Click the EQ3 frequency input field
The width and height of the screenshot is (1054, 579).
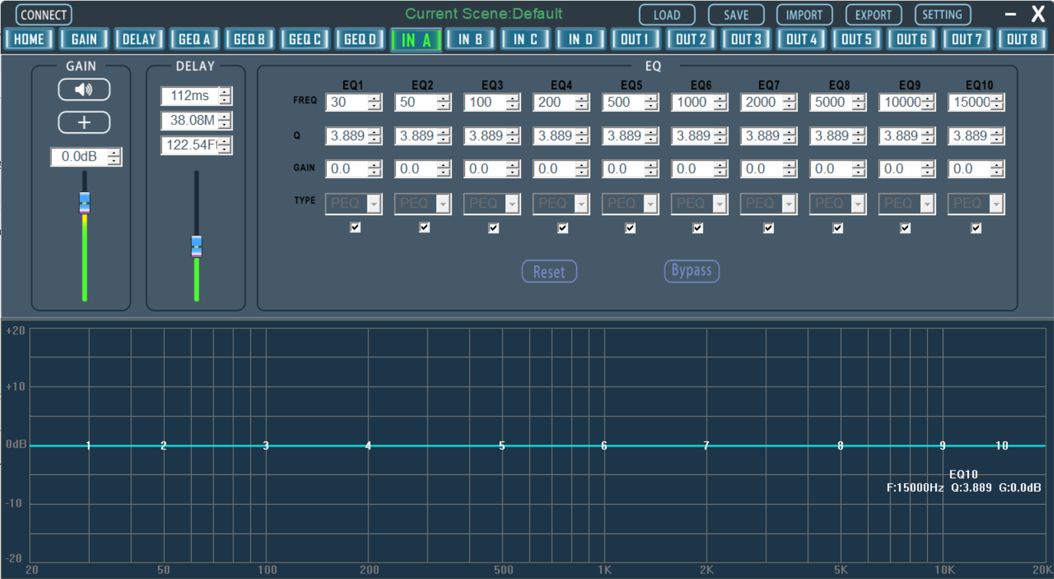coord(484,103)
